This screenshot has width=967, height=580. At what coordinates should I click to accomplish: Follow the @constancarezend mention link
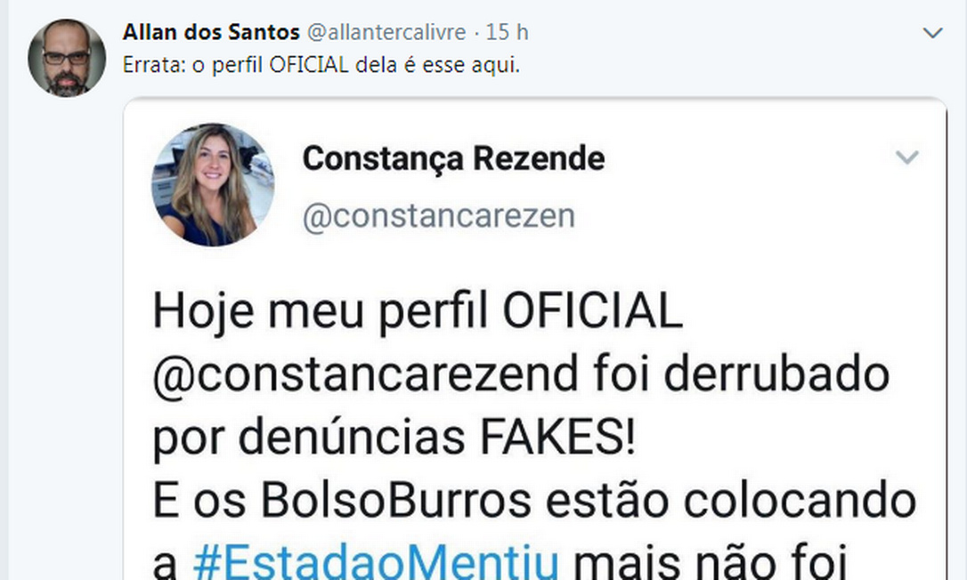click(x=365, y=375)
